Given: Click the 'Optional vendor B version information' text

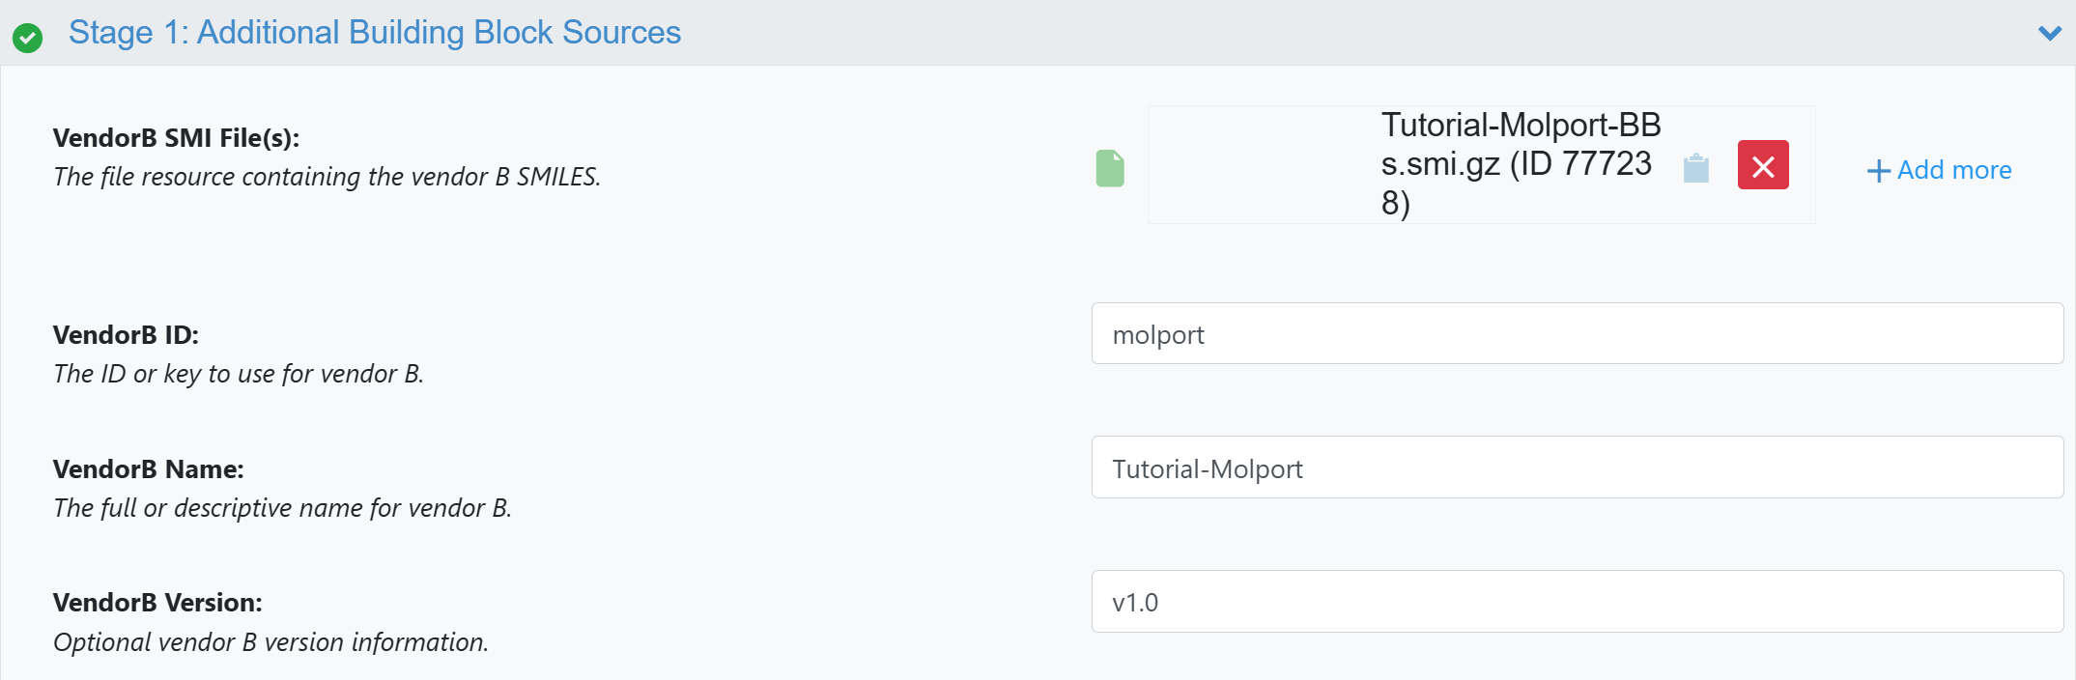Looking at the screenshot, I should [270, 642].
